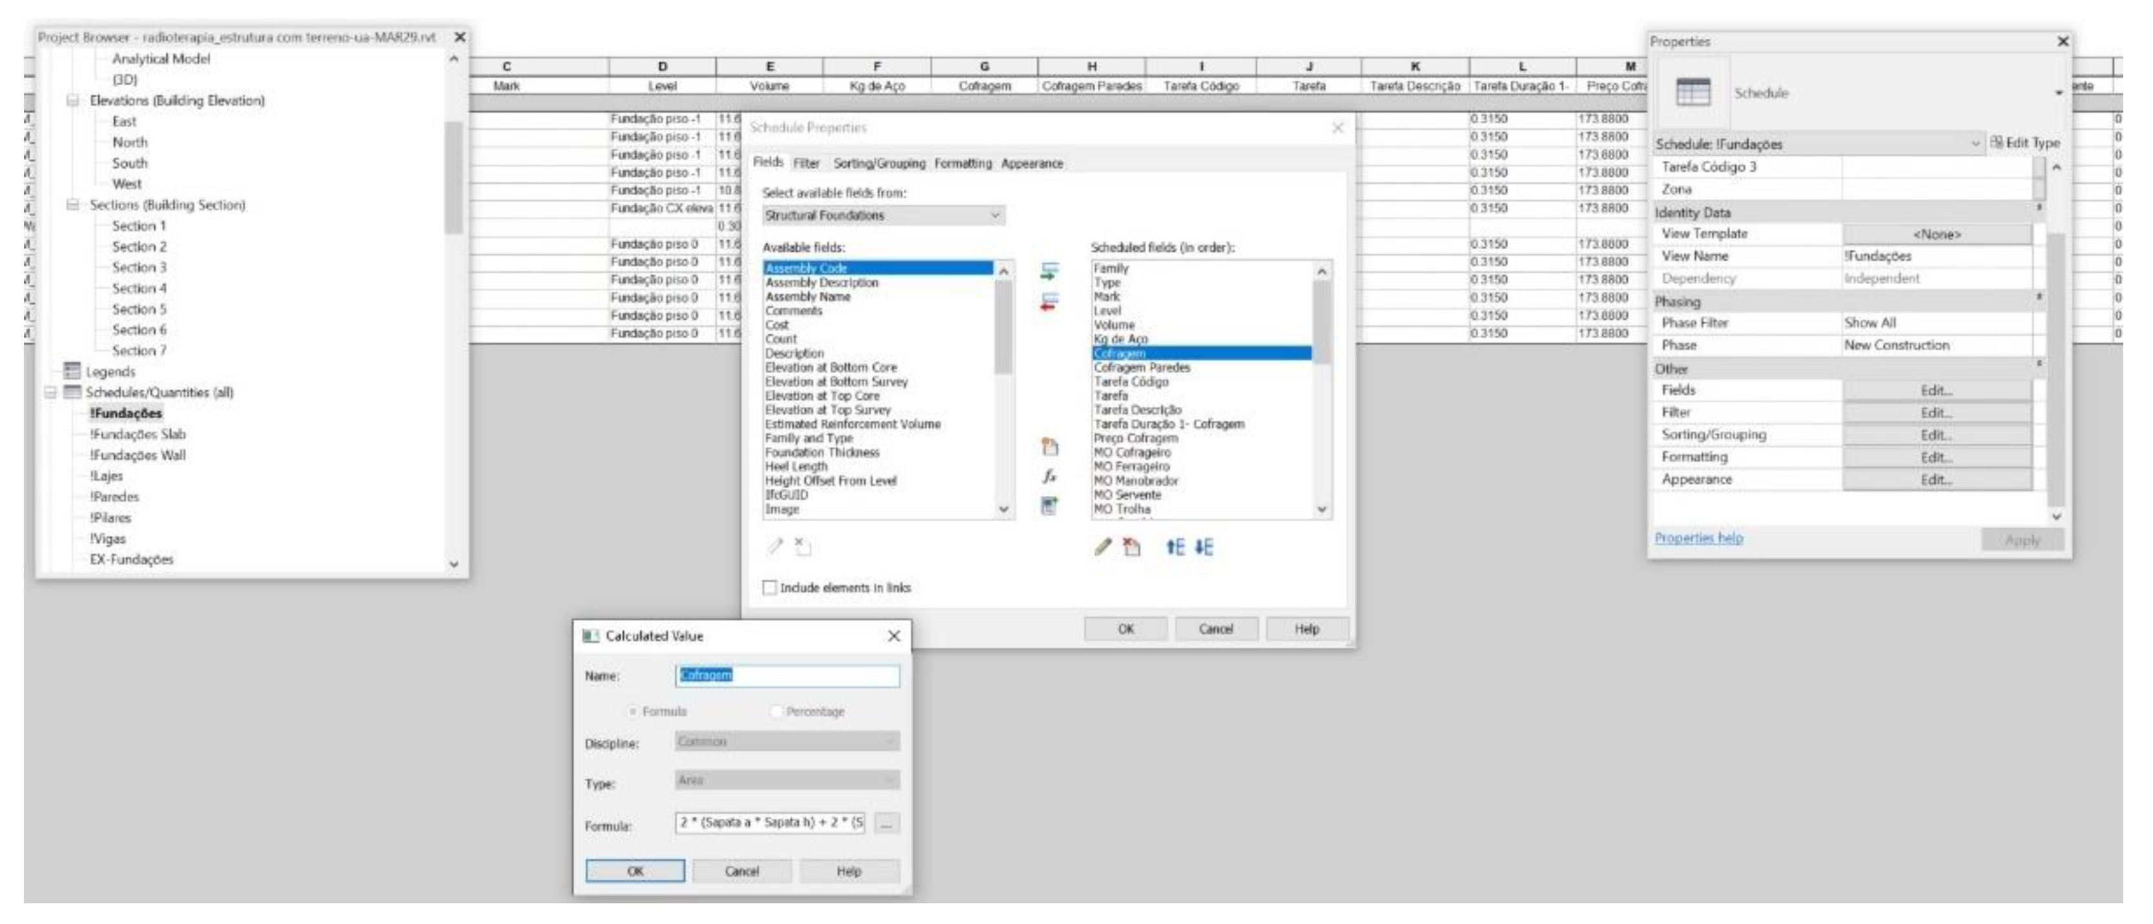
Task: Click the green Add parameter arrow icon
Action: [1049, 272]
